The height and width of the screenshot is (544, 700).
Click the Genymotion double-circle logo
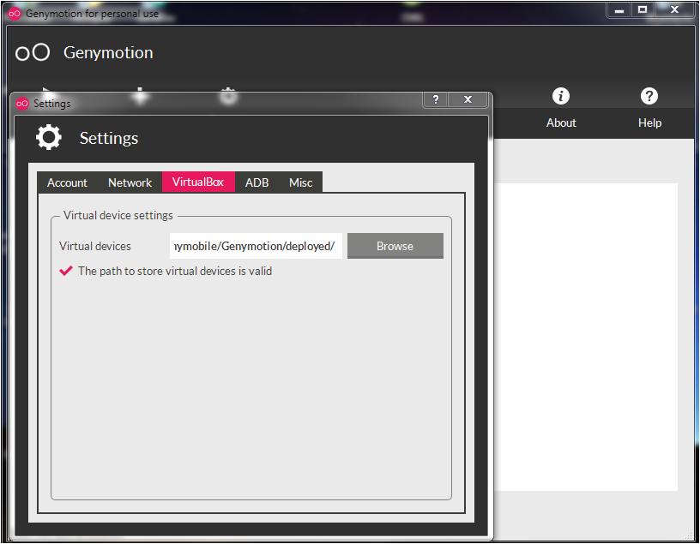pyautogui.click(x=33, y=53)
